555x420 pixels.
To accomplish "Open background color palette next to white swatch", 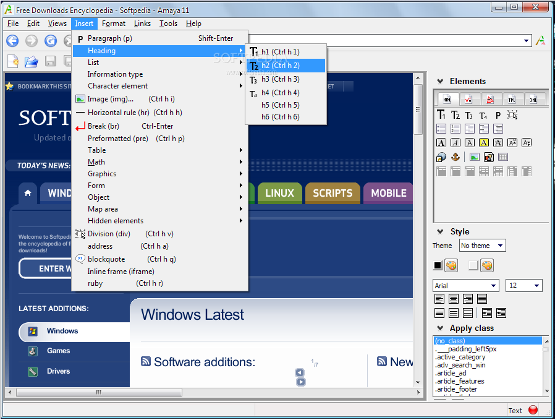I will coord(487,265).
